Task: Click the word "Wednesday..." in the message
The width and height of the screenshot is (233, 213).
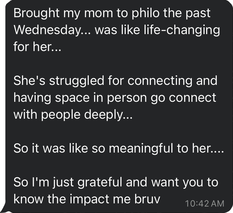Action: pyautogui.click(x=51, y=30)
